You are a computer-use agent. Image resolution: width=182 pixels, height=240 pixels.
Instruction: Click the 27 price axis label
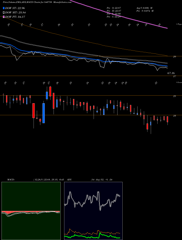tap(174, 76)
